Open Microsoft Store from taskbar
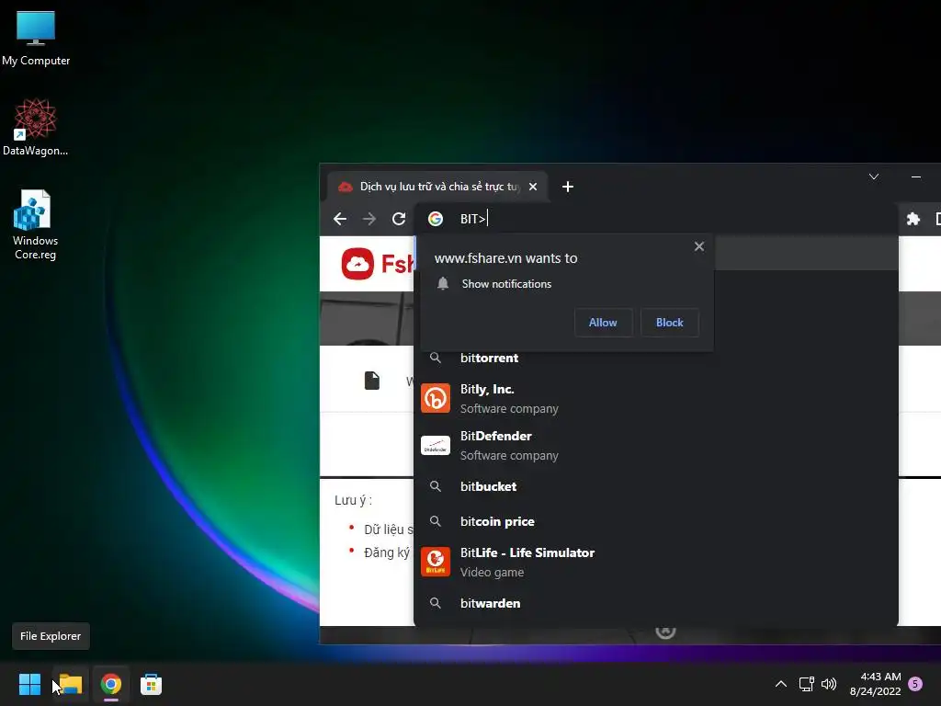The width and height of the screenshot is (941, 706). (x=152, y=684)
